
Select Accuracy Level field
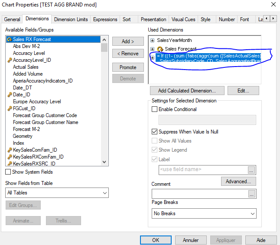click(29, 53)
